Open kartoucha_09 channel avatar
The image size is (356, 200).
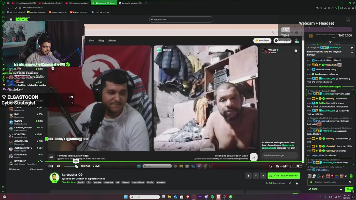55,177
